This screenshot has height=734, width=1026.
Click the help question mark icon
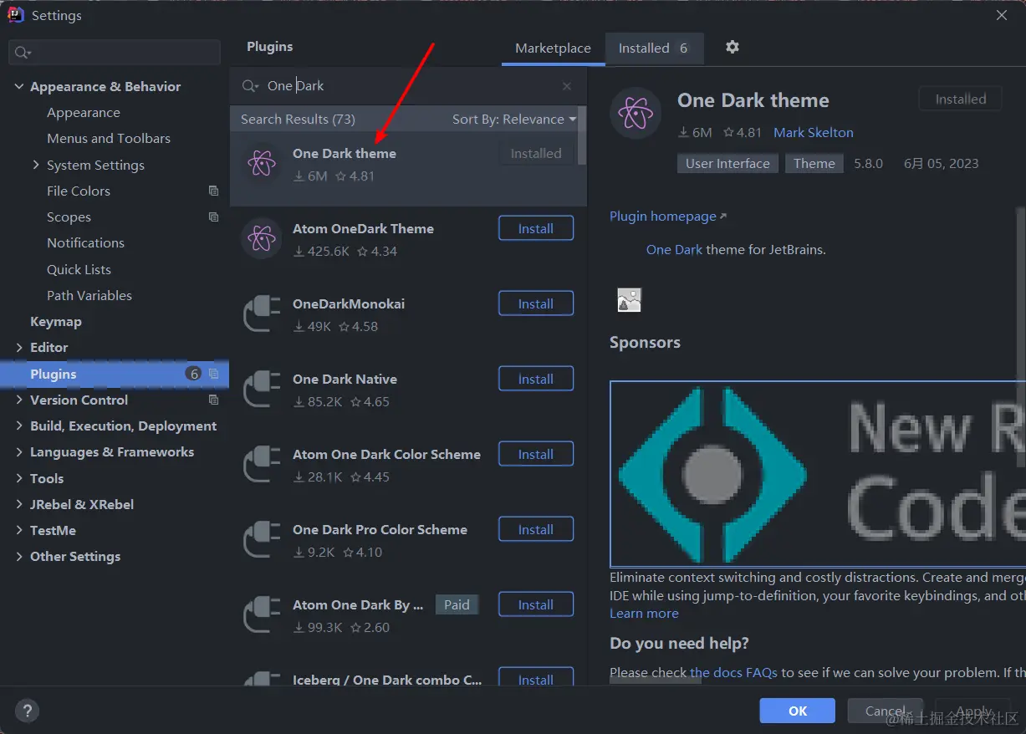pyautogui.click(x=27, y=711)
